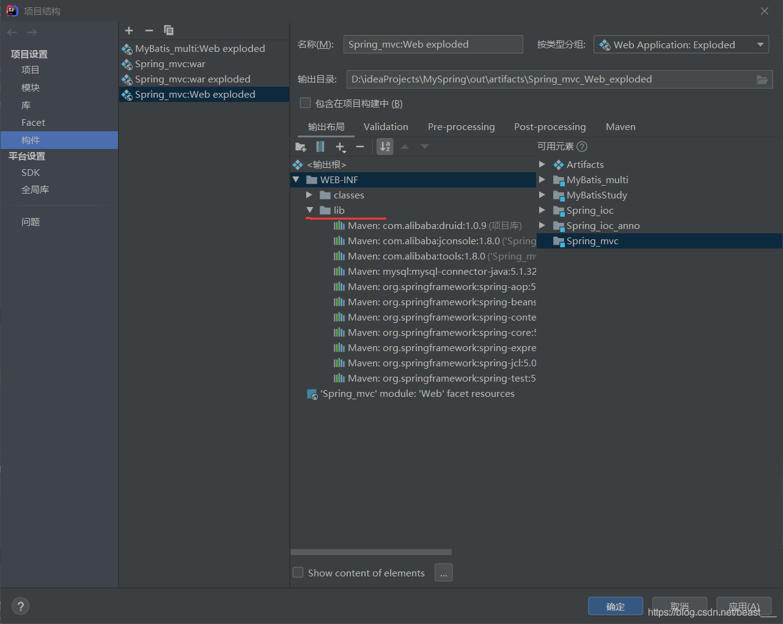The width and height of the screenshot is (783, 624).
Task: Copy the selected artifact configuration
Action: point(169,31)
